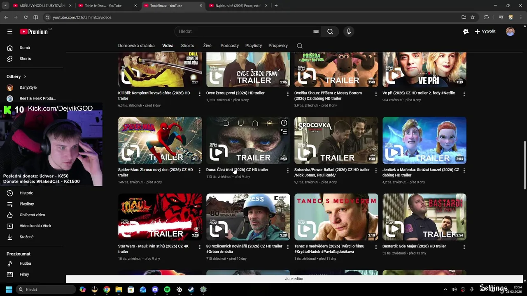The image size is (527, 296).
Task: Open the three-dot menu for Ovce žerou první
Action: [x=288, y=94]
